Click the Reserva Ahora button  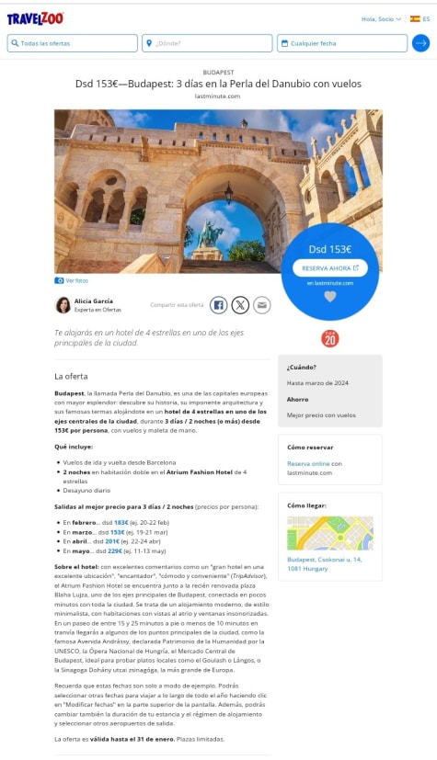click(329, 268)
